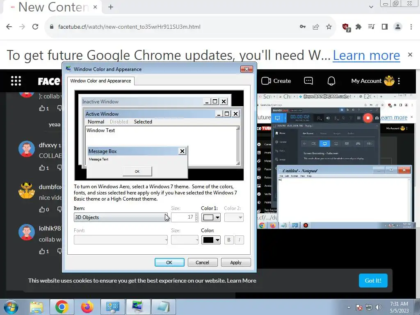This screenshot has height=315, width=420.
Task: Toggle the Bold font style button
Action: tap(229, 240)
